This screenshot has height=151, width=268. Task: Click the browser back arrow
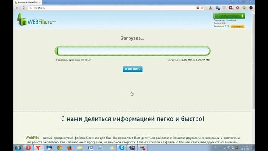pyautogui.click(x=17, y=8)
